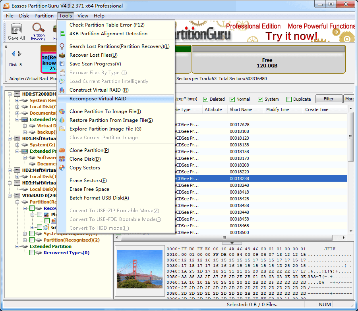Enable the Duplicate files filter checkbox
358x311 pixels.
click(x=289, y=99)
